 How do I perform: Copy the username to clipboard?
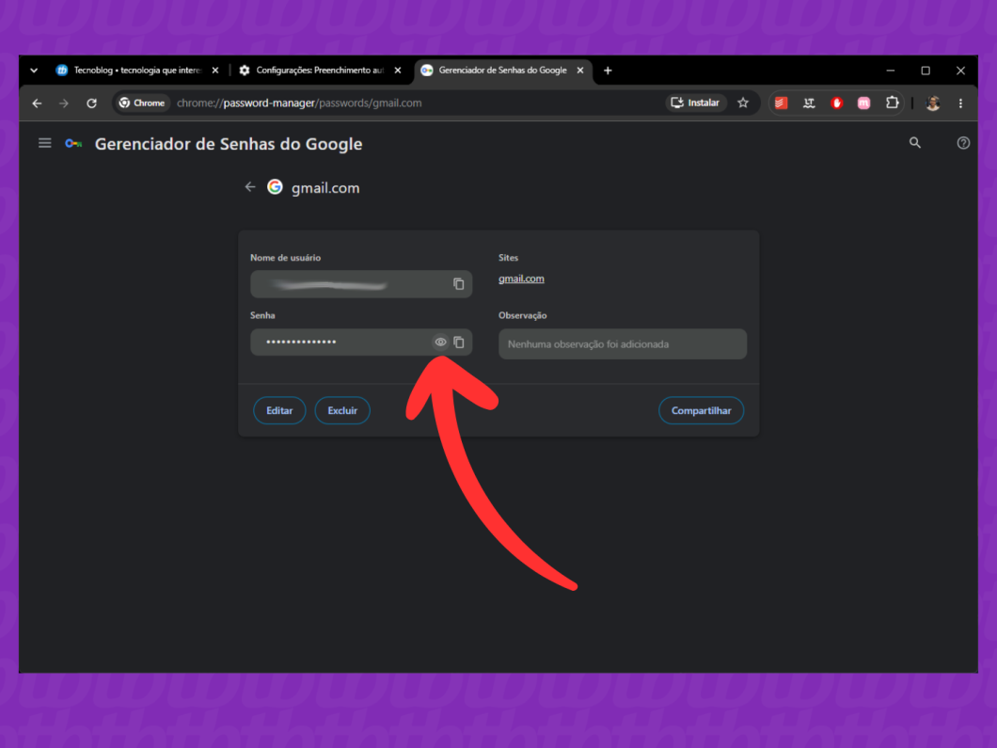pyautogui.click(x=458, y=284)
